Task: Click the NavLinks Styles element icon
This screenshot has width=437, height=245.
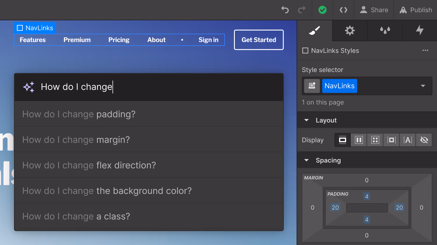Action: point(305,51)
